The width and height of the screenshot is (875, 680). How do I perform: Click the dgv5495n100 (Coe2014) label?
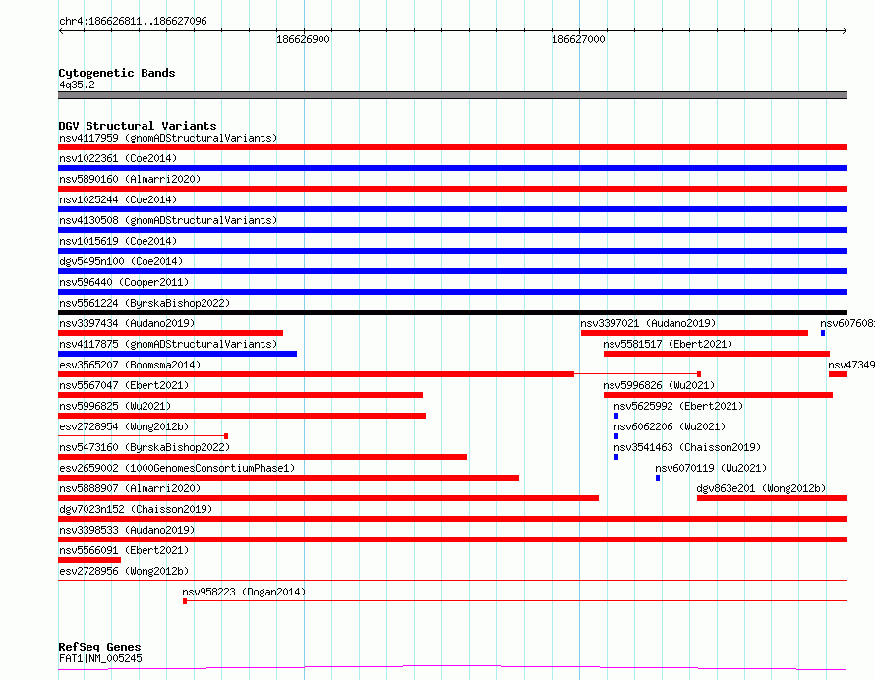(x=121, y=261)
